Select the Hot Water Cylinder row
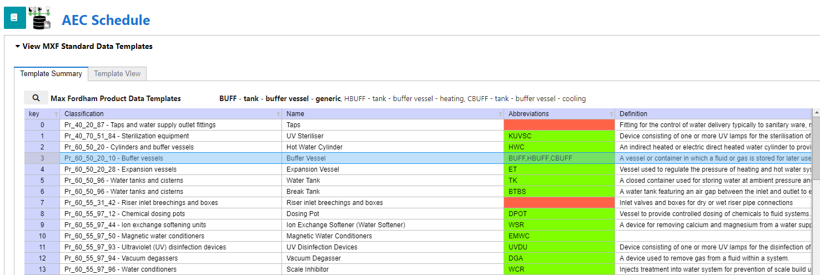This screenshot has height=275, width=820. pos(314,147)
